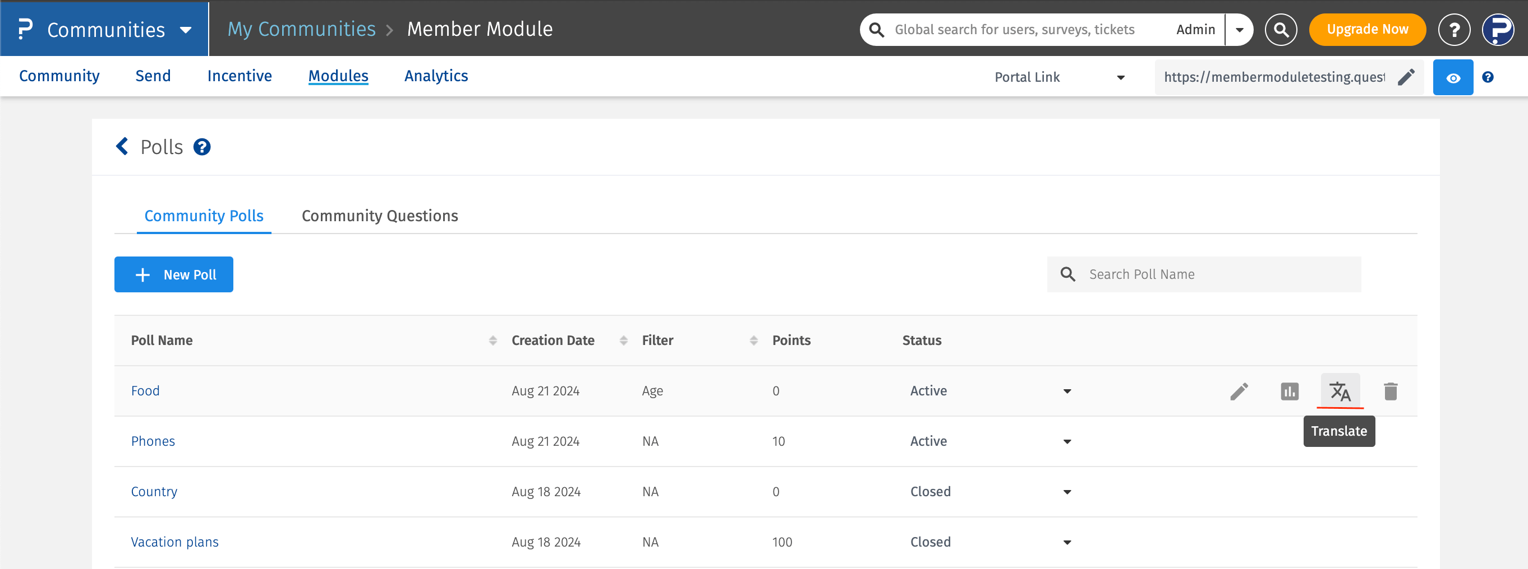Click the help icon next to Polls title
Viewport: 1528px width, 569px height.
[202, 147]
